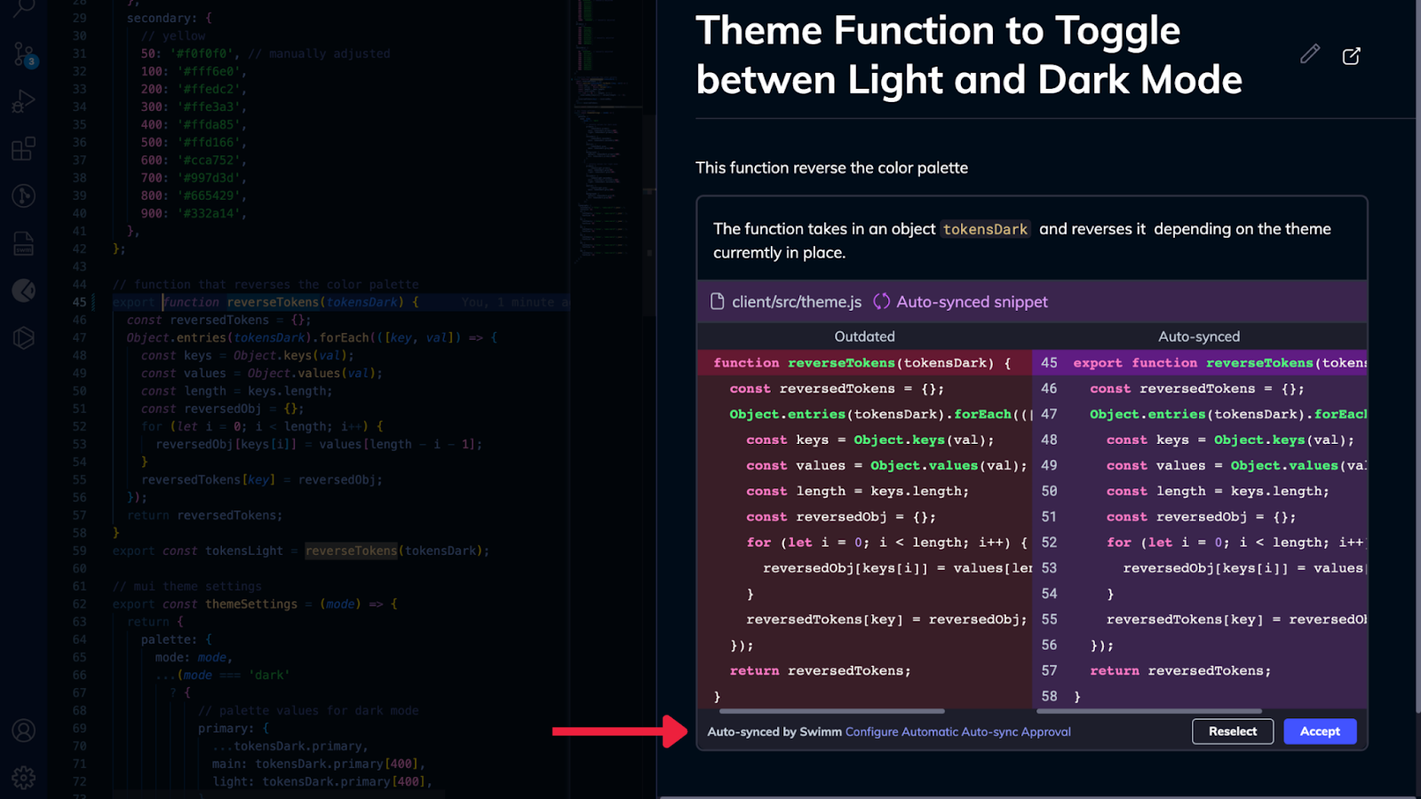Open Configure Automatic Auto-sync Approval link

point(958,732)
